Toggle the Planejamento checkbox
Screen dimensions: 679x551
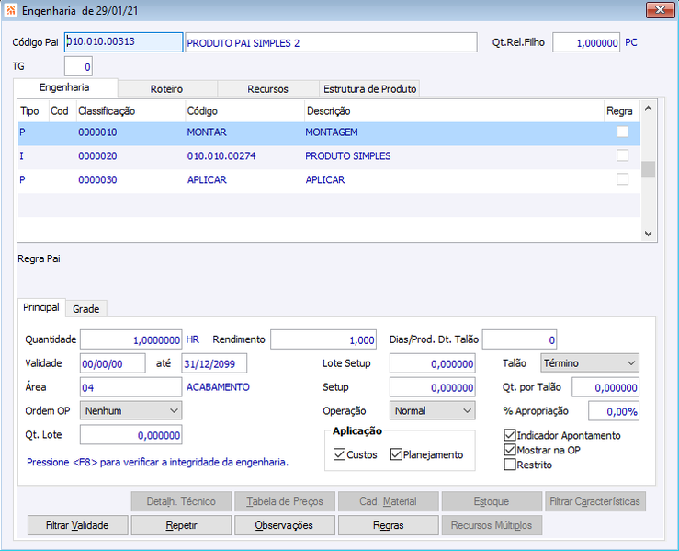396,454
